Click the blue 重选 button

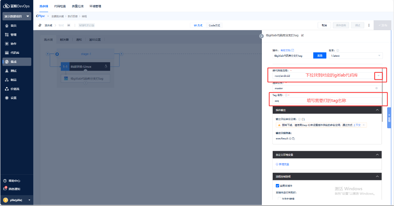coord(320,56)
